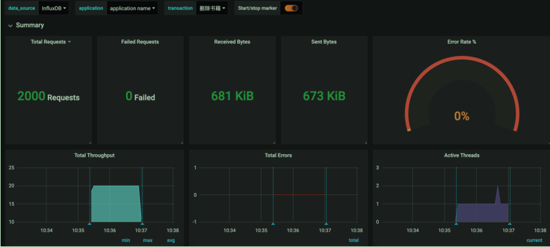The width and height of the screenshot is (550, 247).
Task: Open the data_source InfluxDB dropdown
Action: coord(54,8)
